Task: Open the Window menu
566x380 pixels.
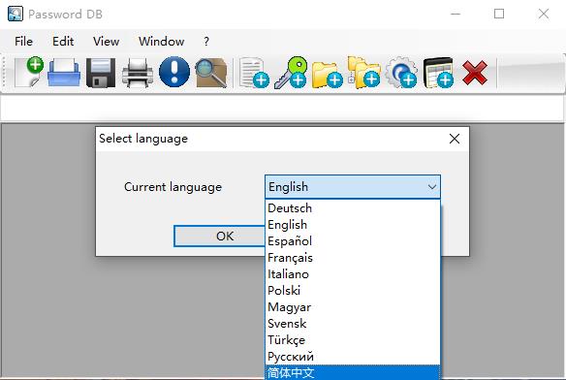Action: 161,41
